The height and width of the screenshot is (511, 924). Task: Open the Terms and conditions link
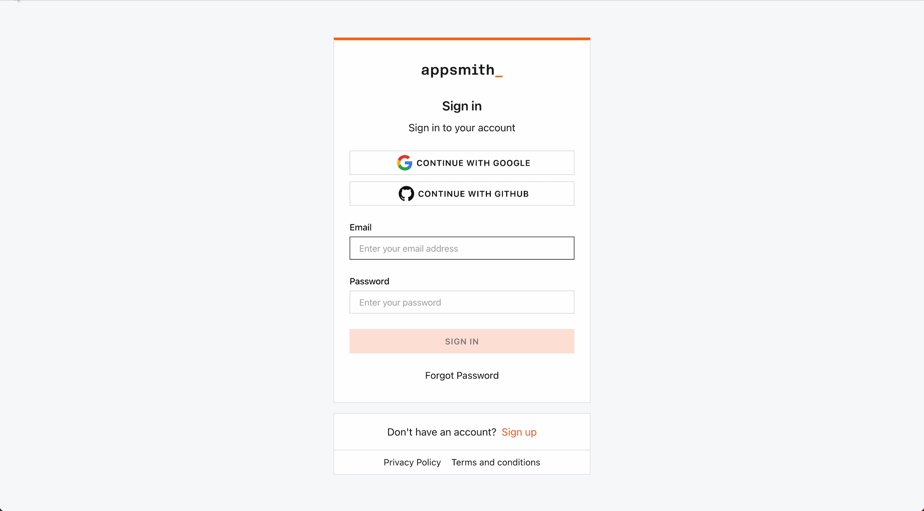pos(495,462)
